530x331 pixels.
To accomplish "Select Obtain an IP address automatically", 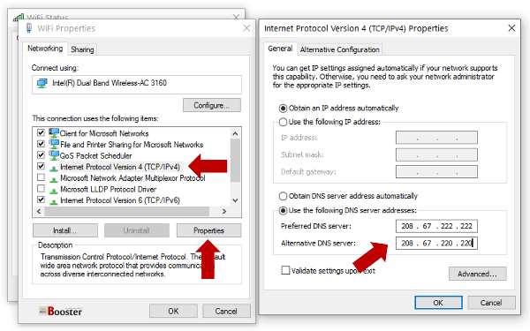I will click(283, 109).
